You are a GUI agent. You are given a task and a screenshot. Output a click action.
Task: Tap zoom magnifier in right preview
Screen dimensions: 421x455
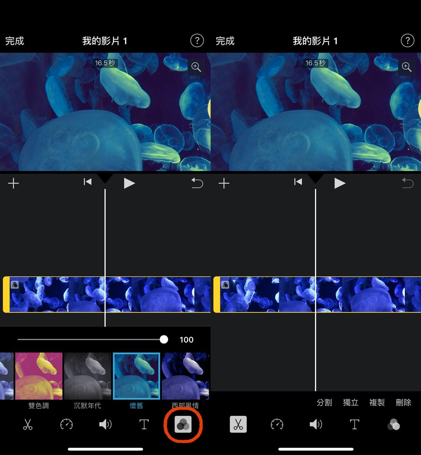coord(407,67)
